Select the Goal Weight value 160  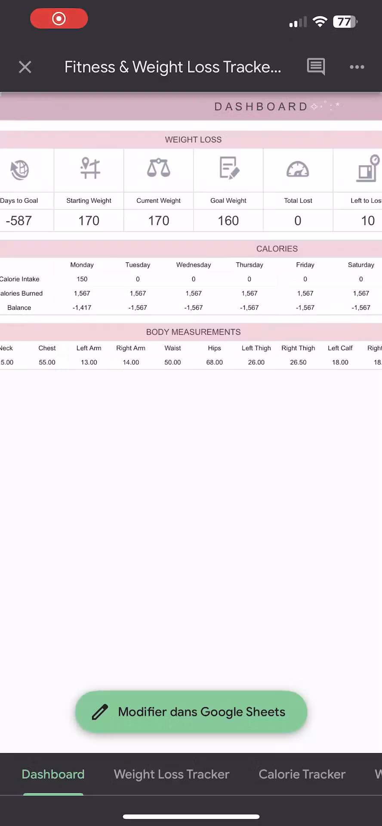pyautogui.click(x=228, y=221)
